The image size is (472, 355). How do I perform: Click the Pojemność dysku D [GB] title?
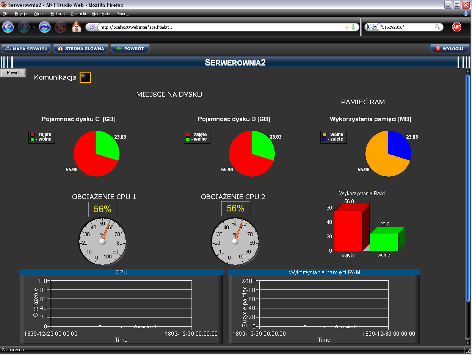pyautogui.click(x=234, y=119)
